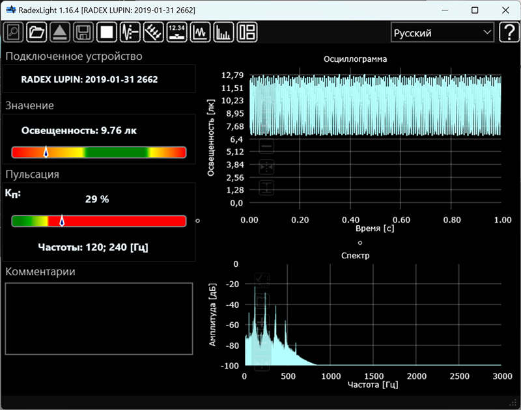Click the small circle handle above Спектр
Screen dimensions: 521x410
pyautogui.click(x=360, y=242)
